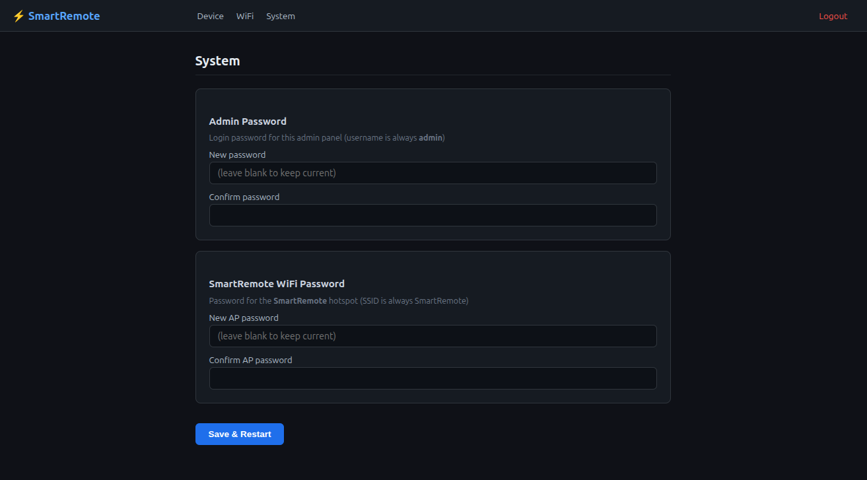The height and width of the screenshot is (480, 867).
Task: Click the 'New password' field label
Action: (x=237, y=154)
